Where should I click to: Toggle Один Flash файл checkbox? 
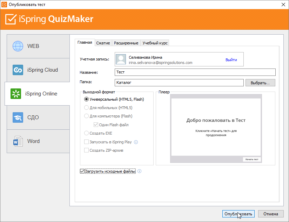(96, 125)
